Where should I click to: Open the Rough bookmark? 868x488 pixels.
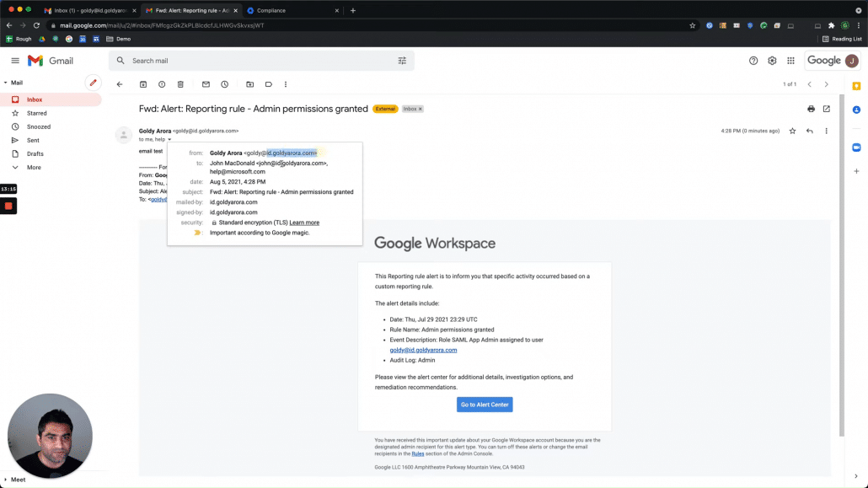pyautogui.click(x=19, y=39)
